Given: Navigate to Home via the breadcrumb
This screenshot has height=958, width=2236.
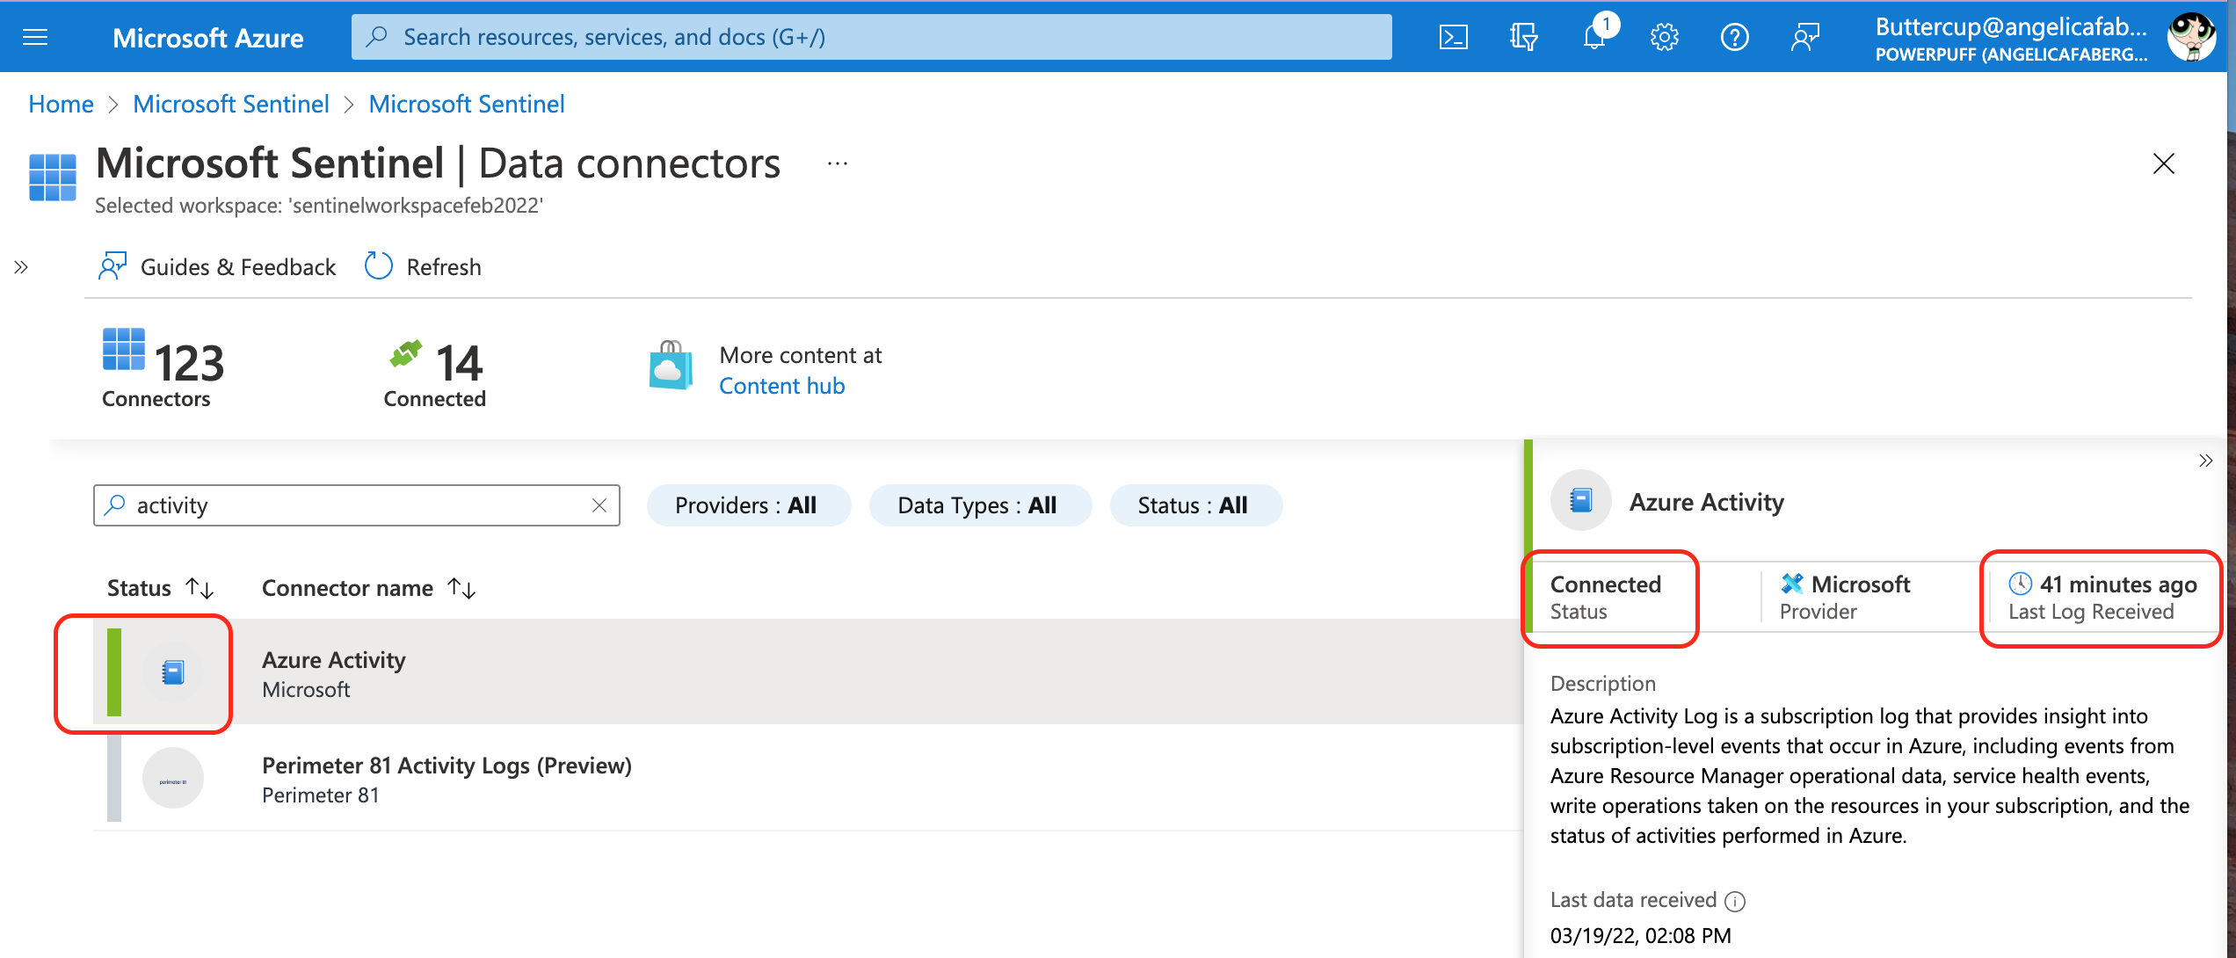Looking at the screenshot, I should 60,103.
